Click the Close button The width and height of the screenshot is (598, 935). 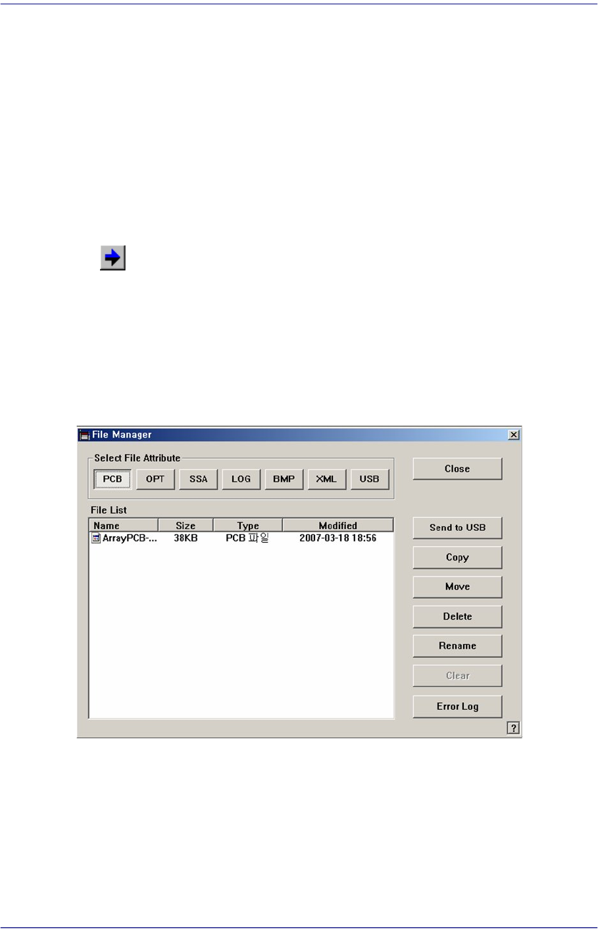[457, 468]
